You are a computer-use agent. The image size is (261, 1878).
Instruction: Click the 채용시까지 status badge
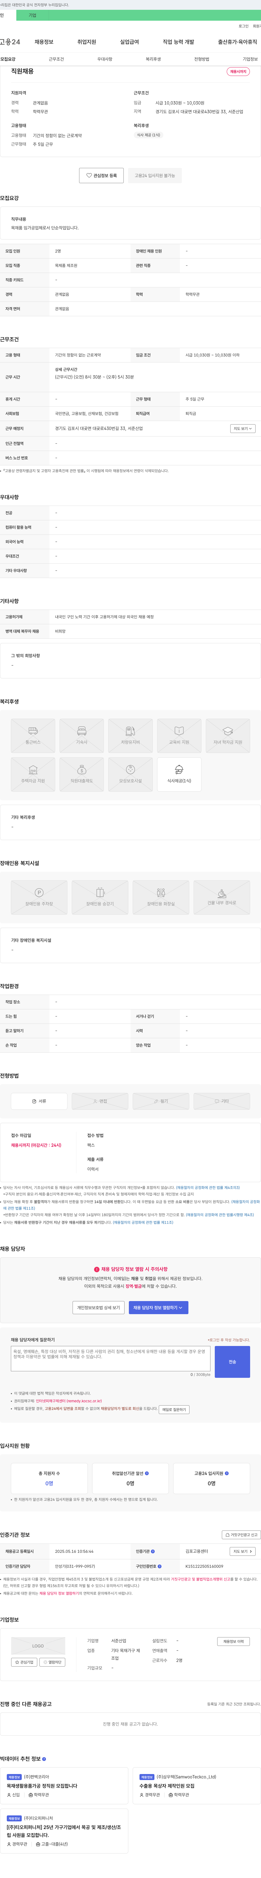238,72
